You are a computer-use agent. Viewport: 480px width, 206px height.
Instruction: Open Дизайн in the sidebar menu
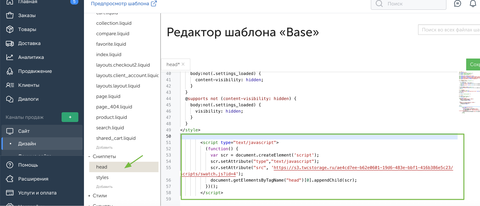click(x=27, y=144)
